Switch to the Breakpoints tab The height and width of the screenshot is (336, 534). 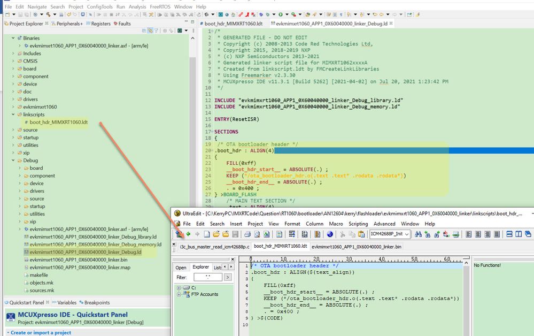click(x=94, y=303)
